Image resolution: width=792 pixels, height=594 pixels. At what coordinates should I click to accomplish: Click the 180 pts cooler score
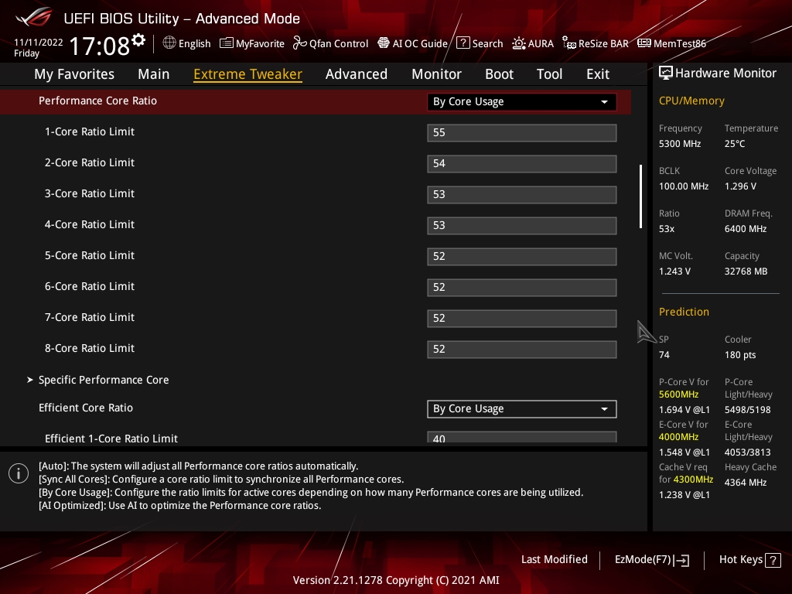click(x=740, y=354)
